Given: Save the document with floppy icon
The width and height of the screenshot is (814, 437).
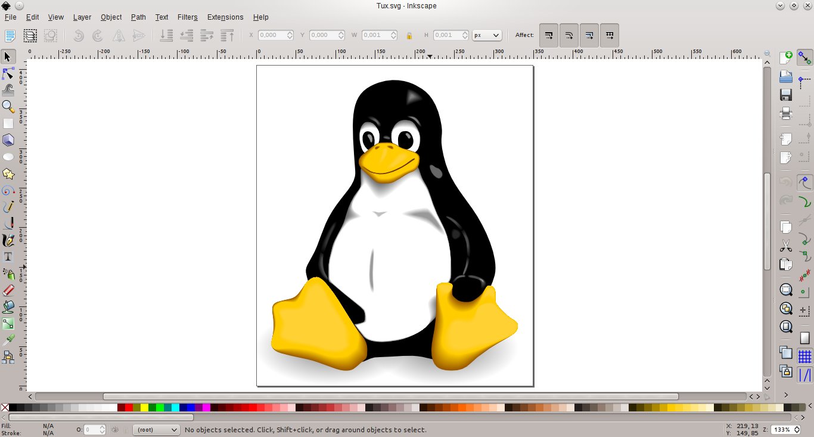Looking at the screenshot, I should 786,95.
